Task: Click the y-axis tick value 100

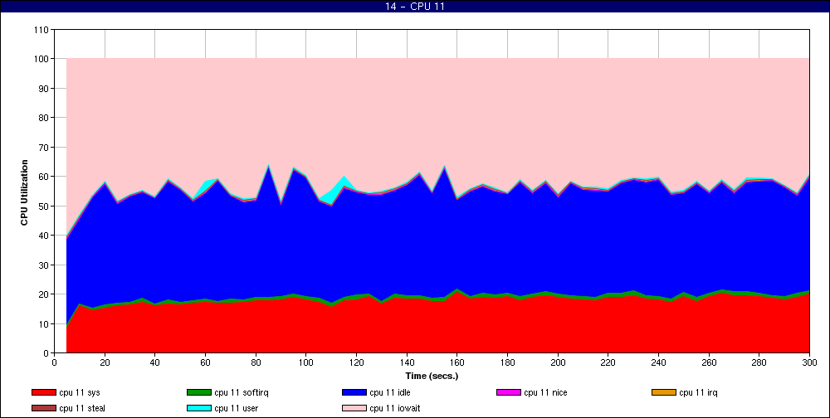Action: (x=41, y=59)
